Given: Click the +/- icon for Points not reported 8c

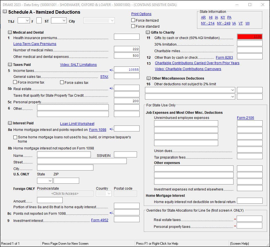Looking at the screenshot, I should (x=111, y=213).
